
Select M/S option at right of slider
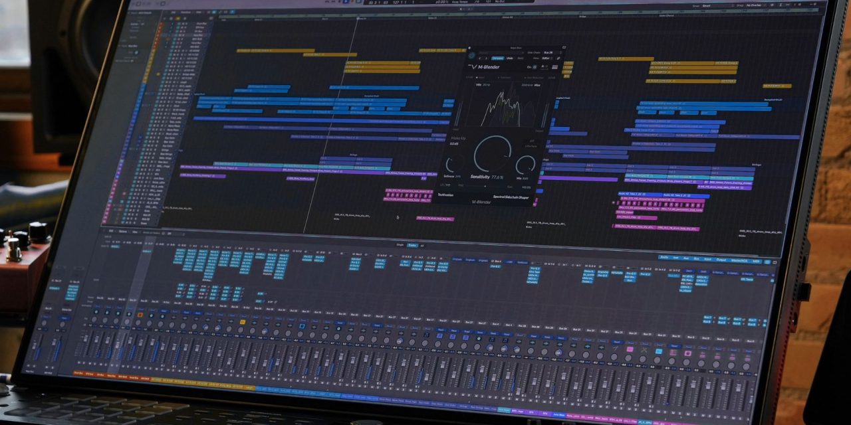(x=527, y=187)
